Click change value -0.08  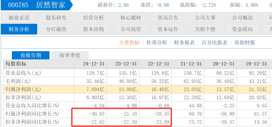click(x=162, y=5)
